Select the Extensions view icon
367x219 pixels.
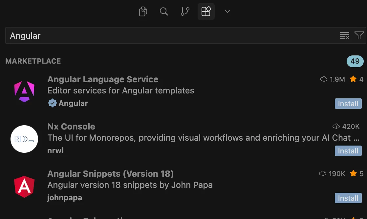tap(206, 11)
